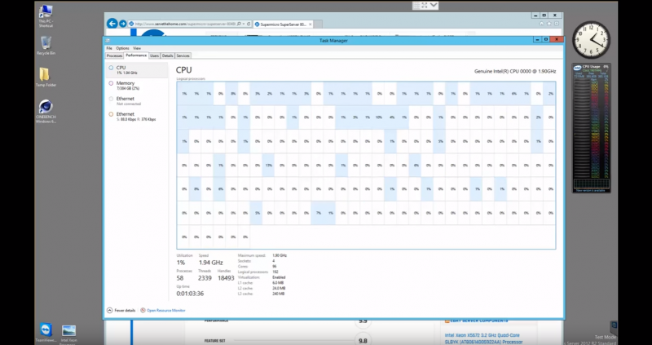Click the address bar search magnifier icon
The height and width of the screenshot is (345, 652).
pyautogui.click(x=239, y=24)
